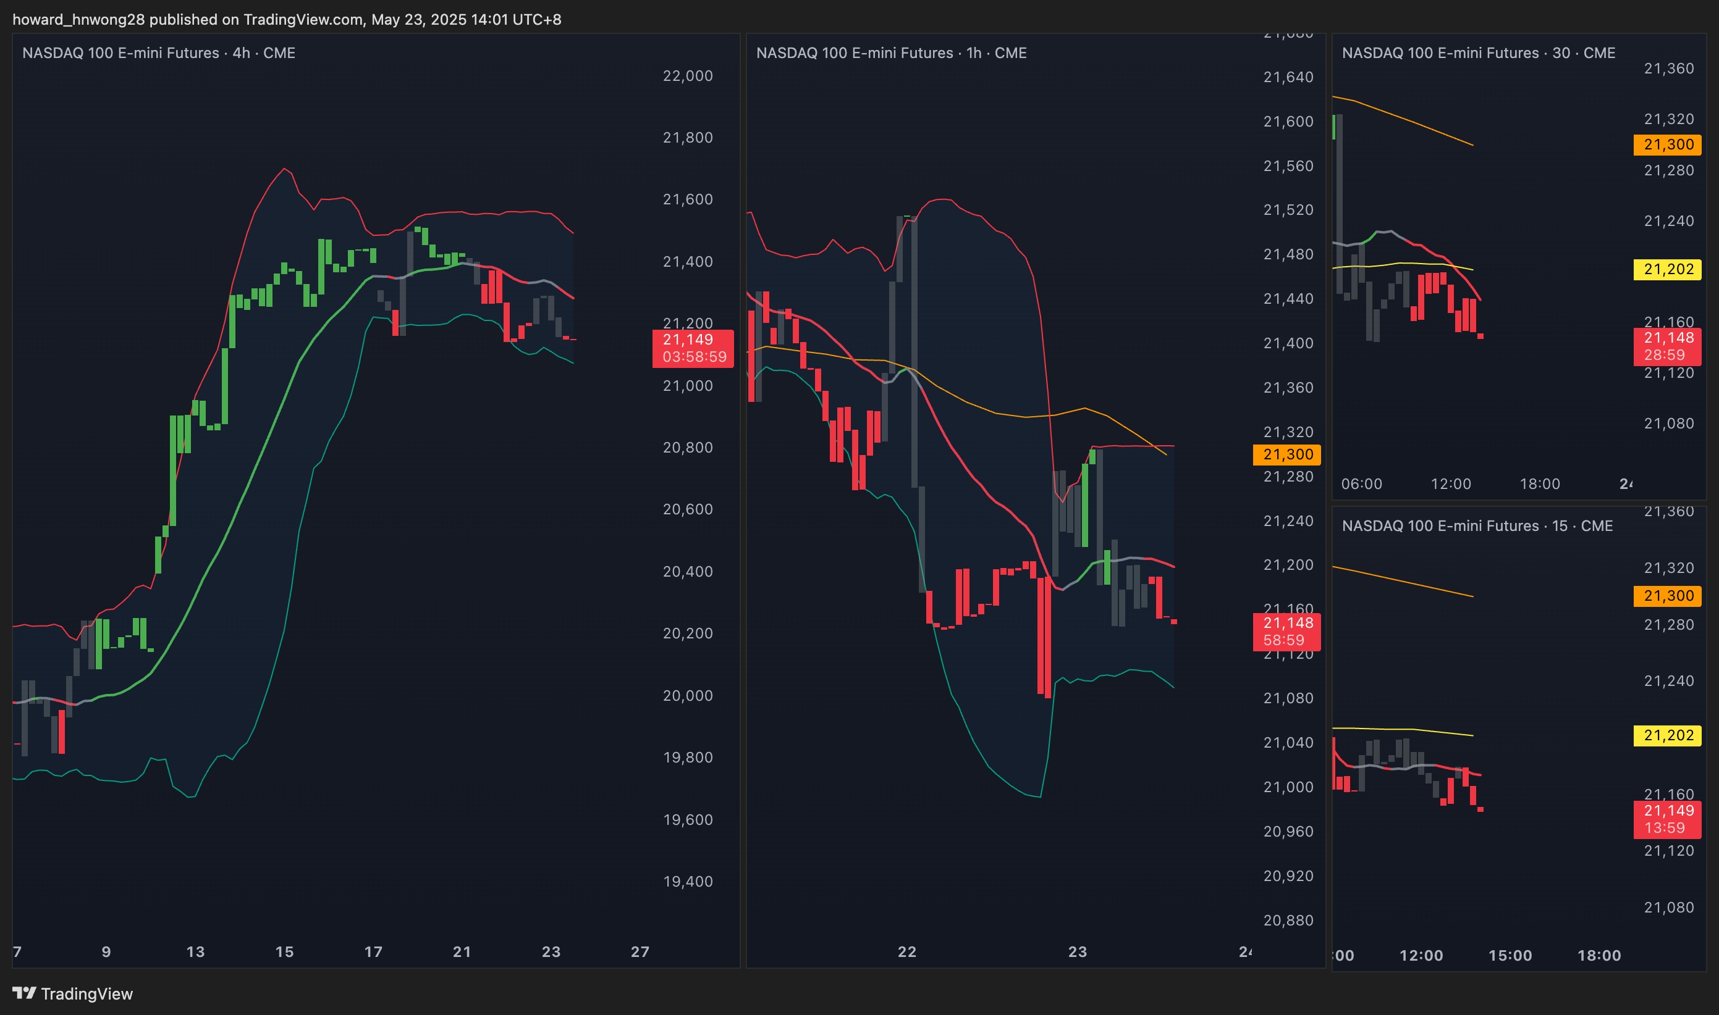Click date 22 on 1h time axis
The width and height of the screenshot is (1719, 1015).
pyautogui.click(x=906, y=951)
